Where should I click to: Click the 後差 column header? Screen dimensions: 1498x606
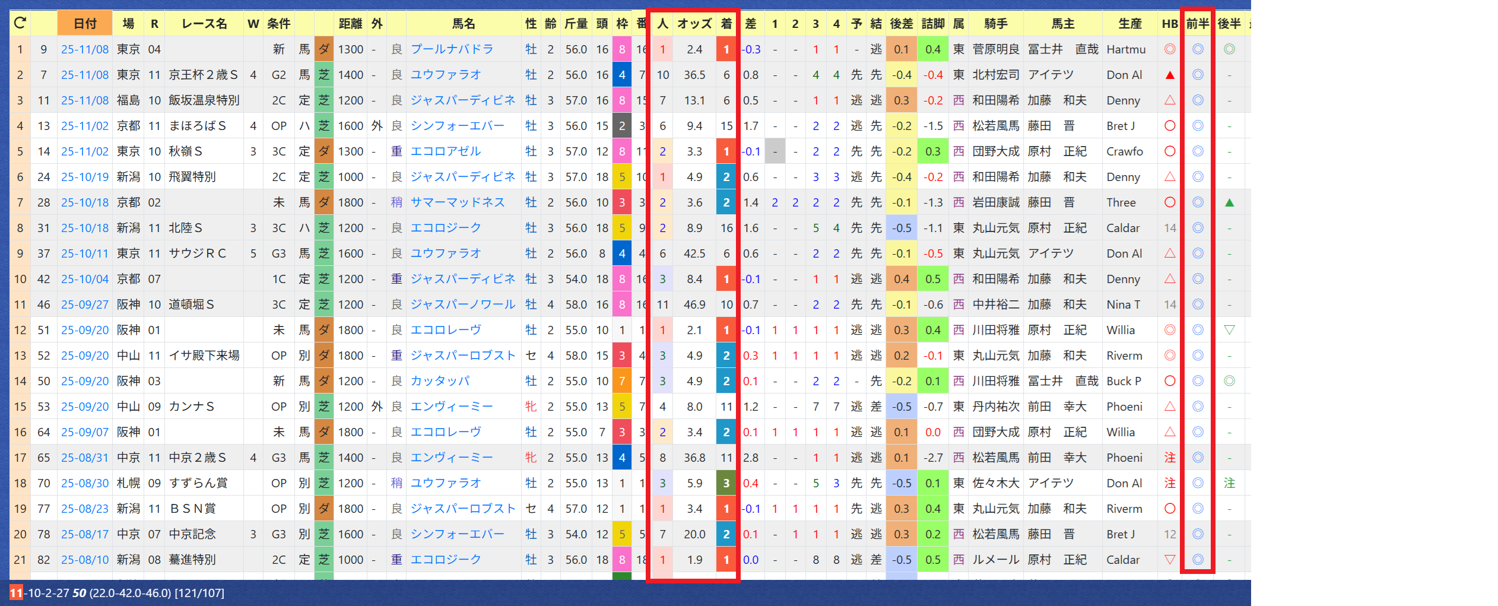click(901, 24)
